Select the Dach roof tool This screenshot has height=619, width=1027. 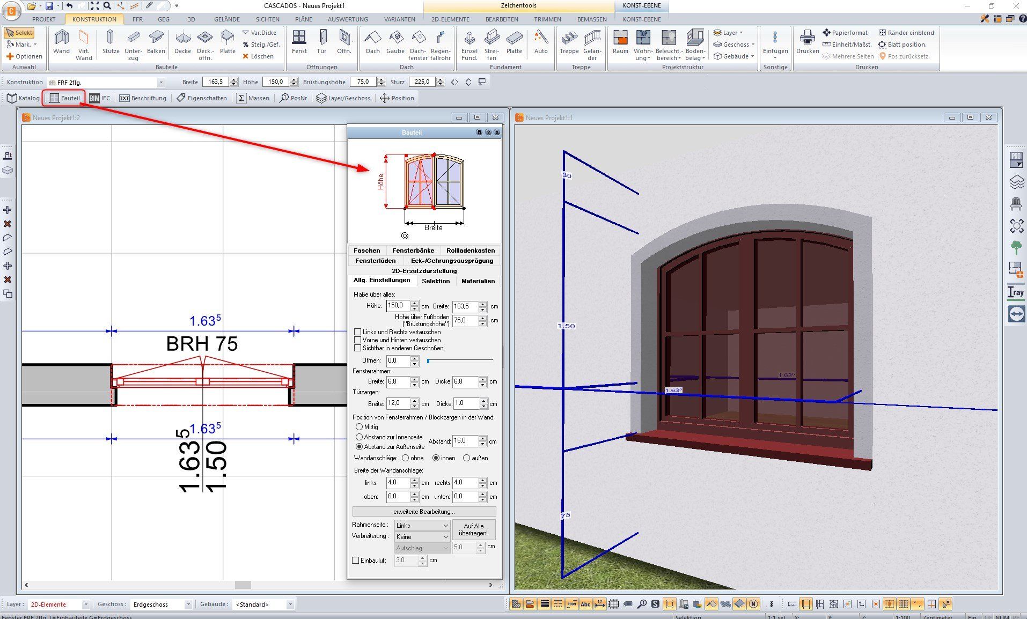(372, 42)
